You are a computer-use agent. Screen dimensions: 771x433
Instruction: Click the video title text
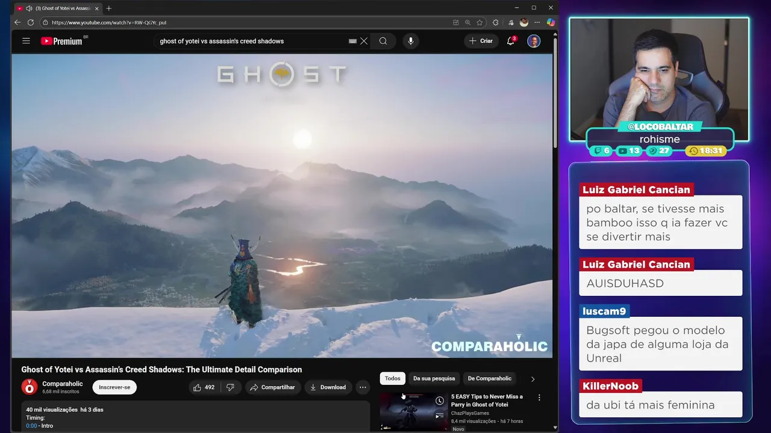161,369
